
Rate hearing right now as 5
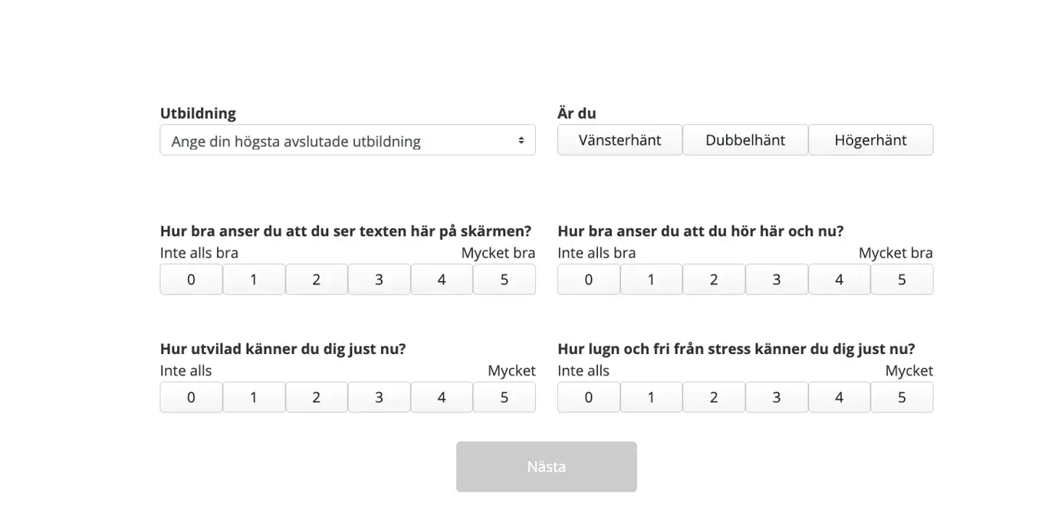902,280
